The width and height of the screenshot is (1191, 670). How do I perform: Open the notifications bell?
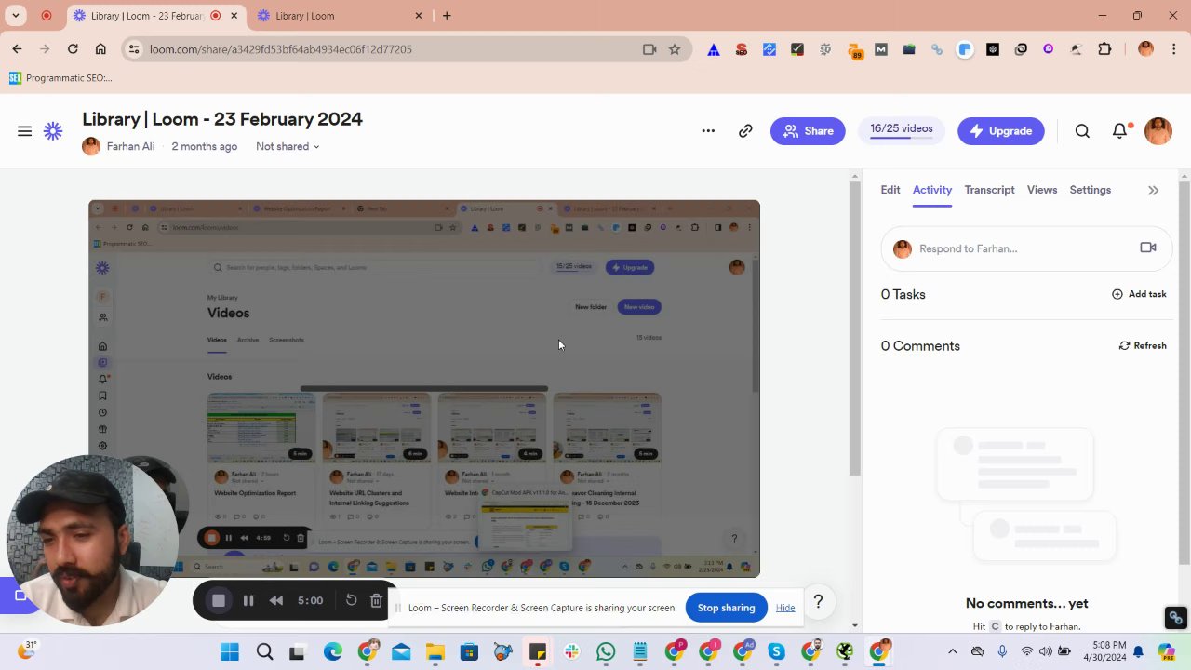point(1120,131)
